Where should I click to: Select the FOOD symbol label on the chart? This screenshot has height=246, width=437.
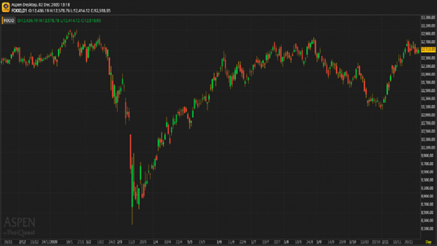[9, 21]
